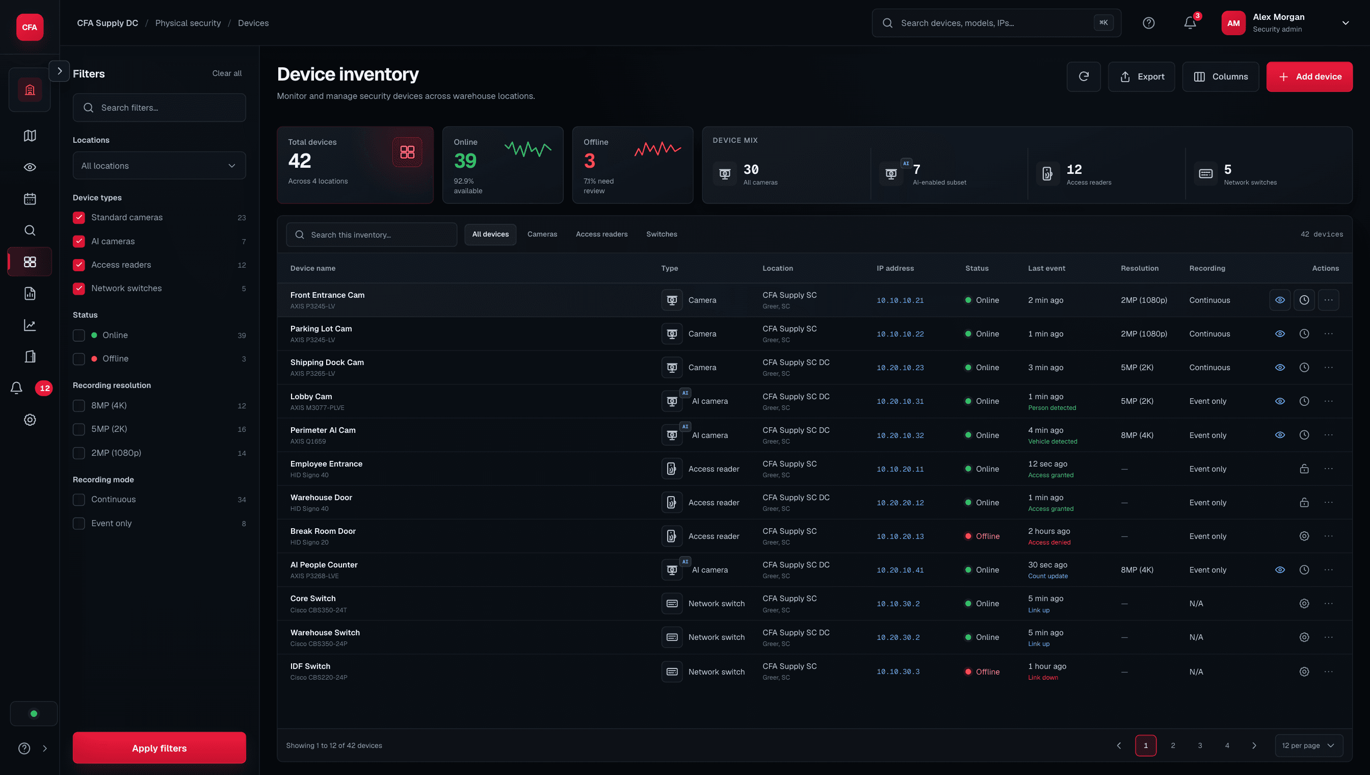1370x775 pixels.
Task: Open the 12 per page dropdown
Action: click(x=1308, y=745)
